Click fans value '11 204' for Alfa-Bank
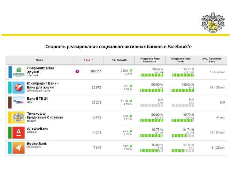The image size is (230, 172). coord(96,133)
